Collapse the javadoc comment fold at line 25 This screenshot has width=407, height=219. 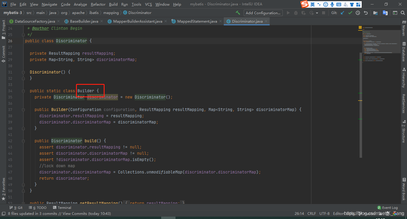tap(23, 35)
